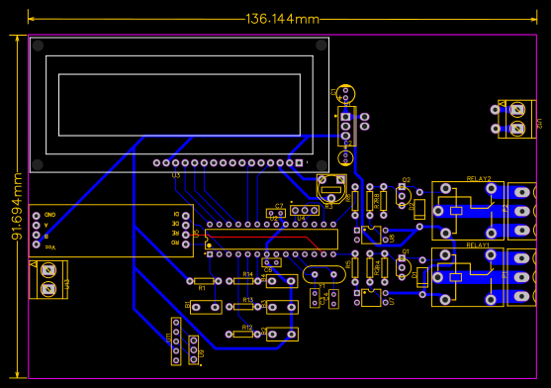Select the R3 trimmer potentiometer footprint
551x388 pixels.
331,189
